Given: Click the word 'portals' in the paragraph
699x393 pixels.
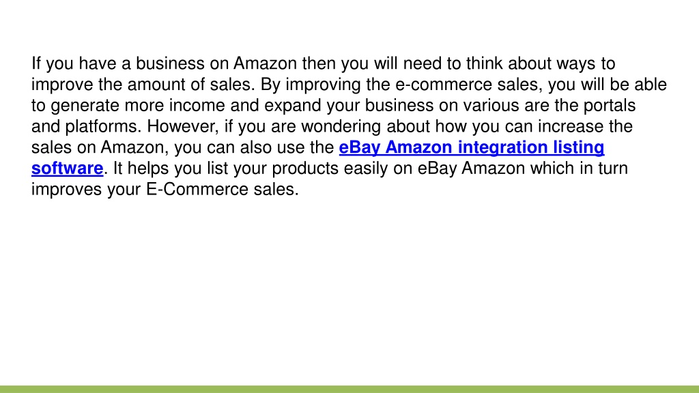Looking at the screenshot, I should click(x=610, y=106).
